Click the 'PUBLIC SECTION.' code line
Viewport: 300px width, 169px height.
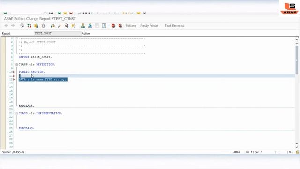31,72
